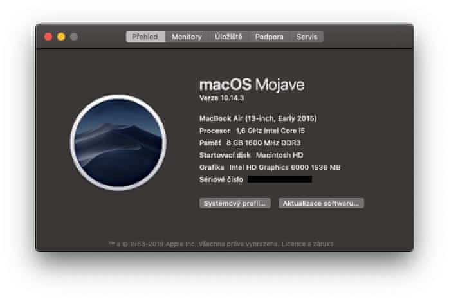Click the Paměť label
Viewport: 449px width, 299px height.
coord(210,143)
